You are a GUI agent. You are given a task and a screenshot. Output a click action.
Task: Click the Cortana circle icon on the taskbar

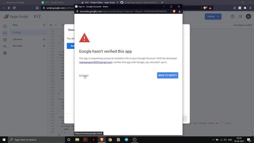point(69,139)
